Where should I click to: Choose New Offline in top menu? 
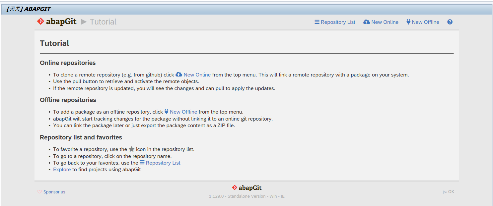click(423, 22)
